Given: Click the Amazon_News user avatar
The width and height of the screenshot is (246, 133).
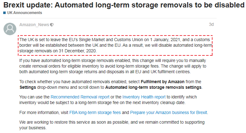Looking at the screenshot, I should pos(10,29).
